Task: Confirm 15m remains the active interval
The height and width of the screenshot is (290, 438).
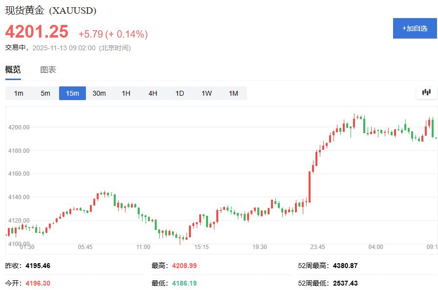Action: pos(72,93)
